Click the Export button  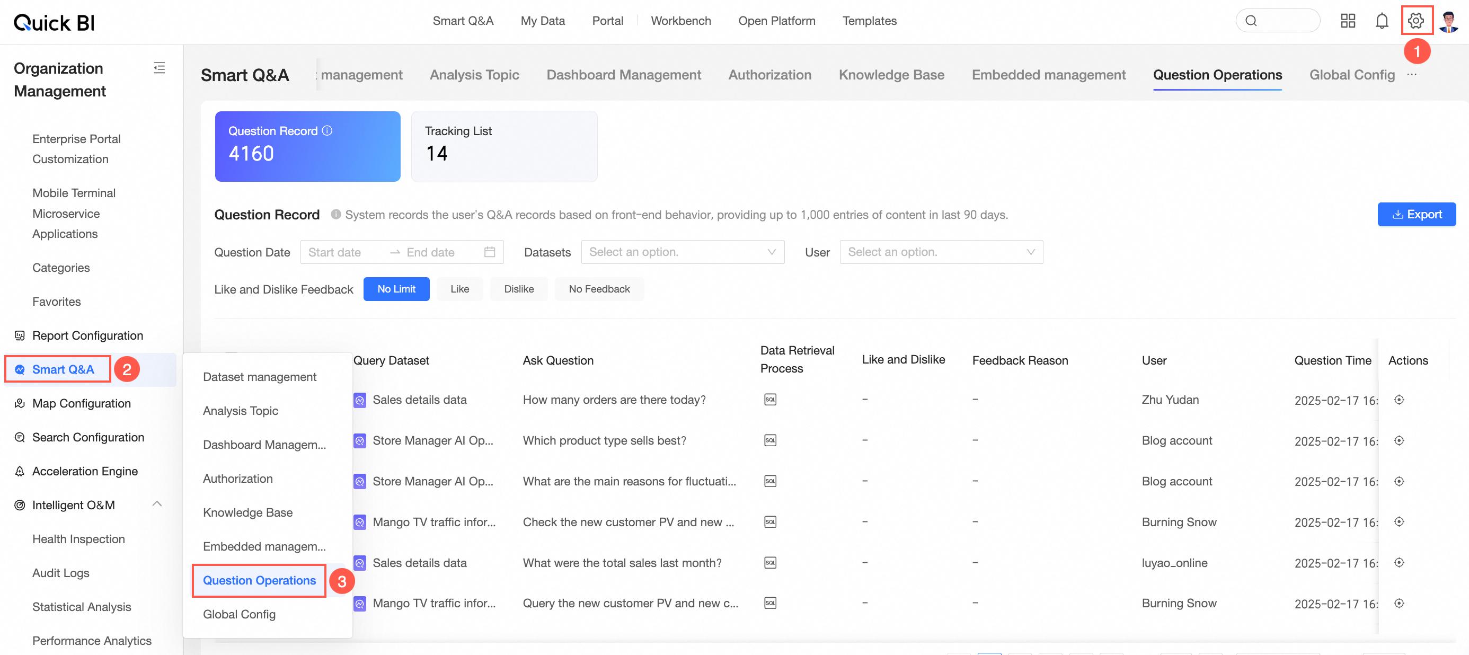pos(1417,214)
